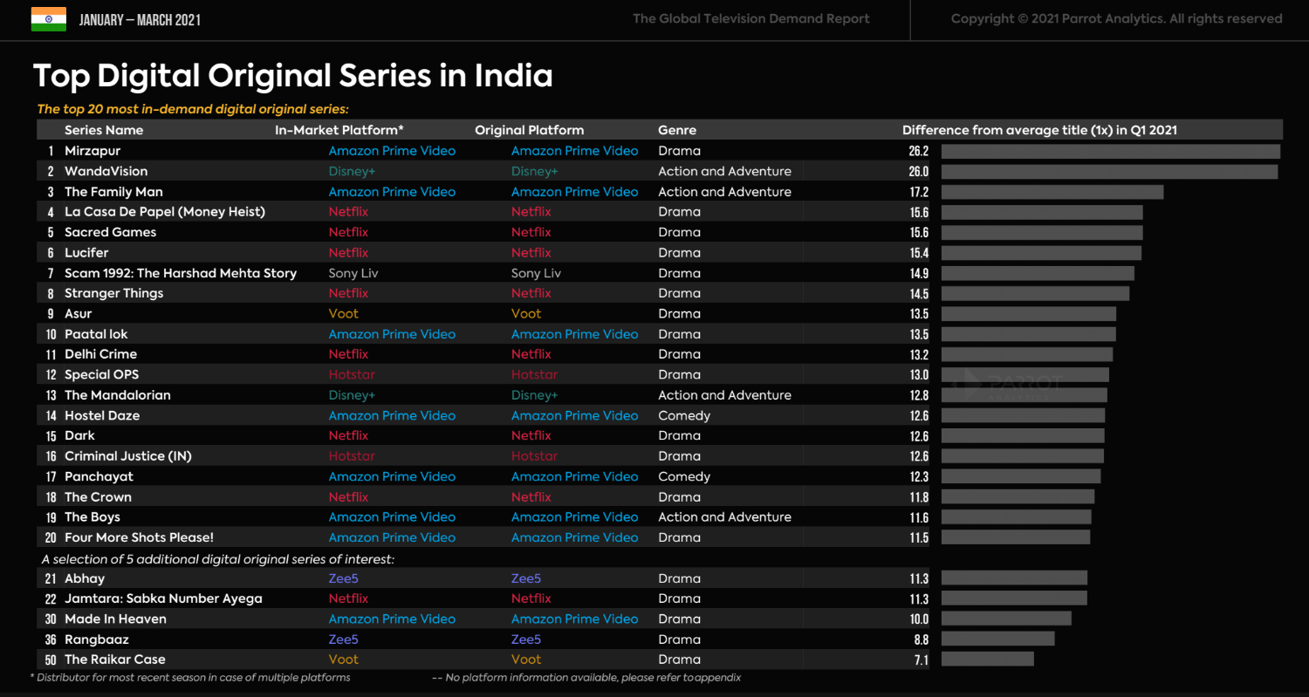Select 'Four More Shots Please!' title
1309x697 pixels.
tap(139, 538)
